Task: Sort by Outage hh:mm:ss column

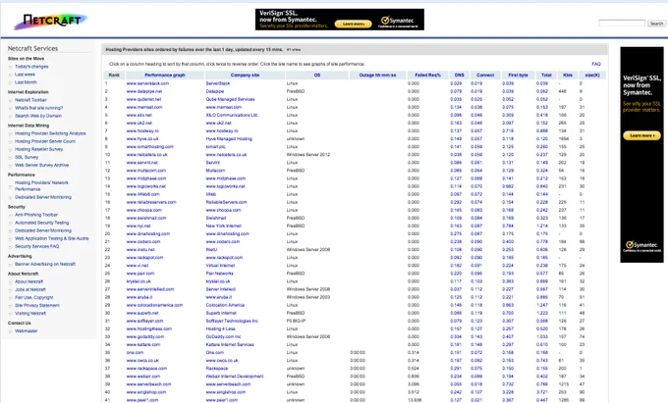Action: 377,76
